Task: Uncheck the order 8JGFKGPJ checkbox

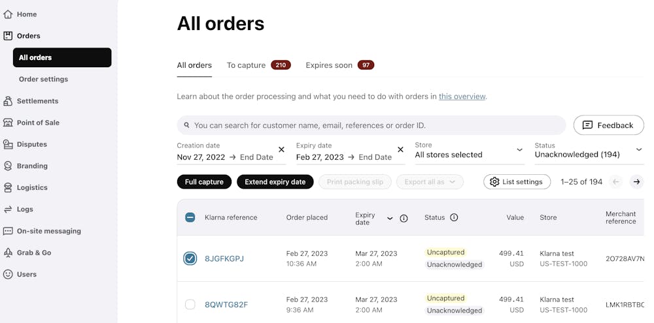Action: (x=190, y=258)
